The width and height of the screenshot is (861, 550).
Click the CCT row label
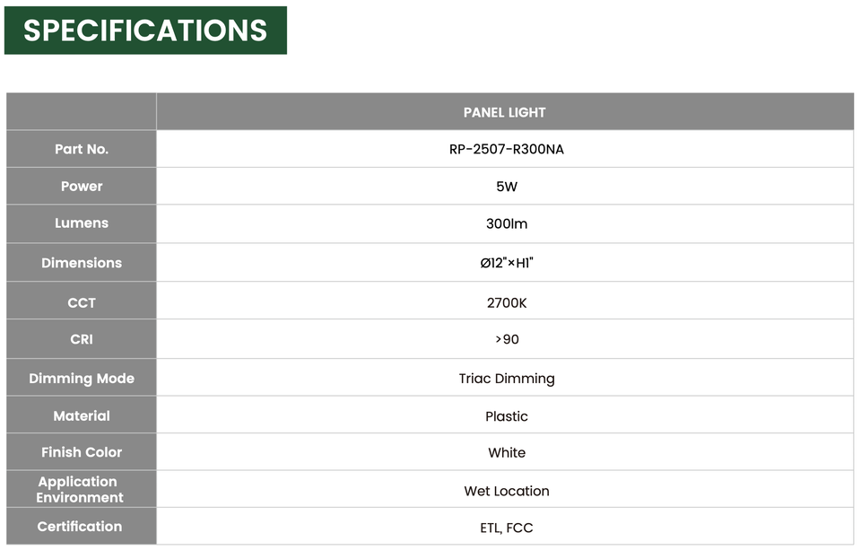point(82,302)
